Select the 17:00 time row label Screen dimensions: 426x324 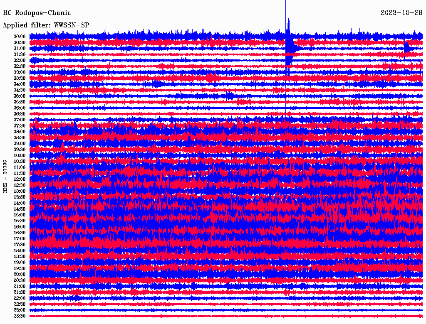pos(20,239)
